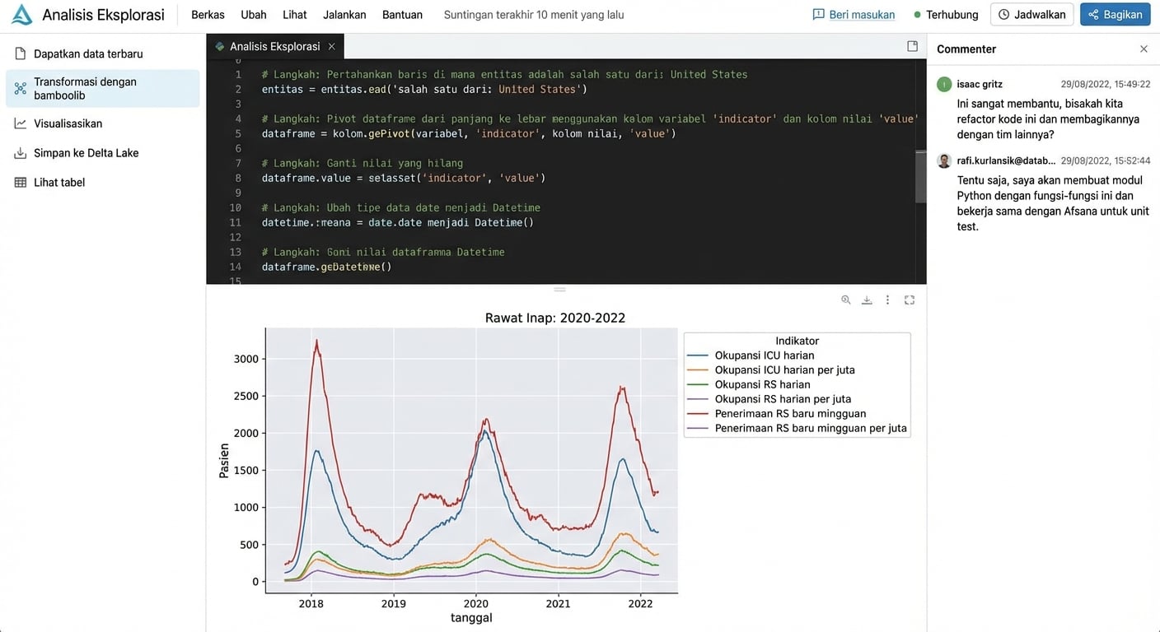
Task: Close the Commenter panel
Action: (x=1144, y=49)
